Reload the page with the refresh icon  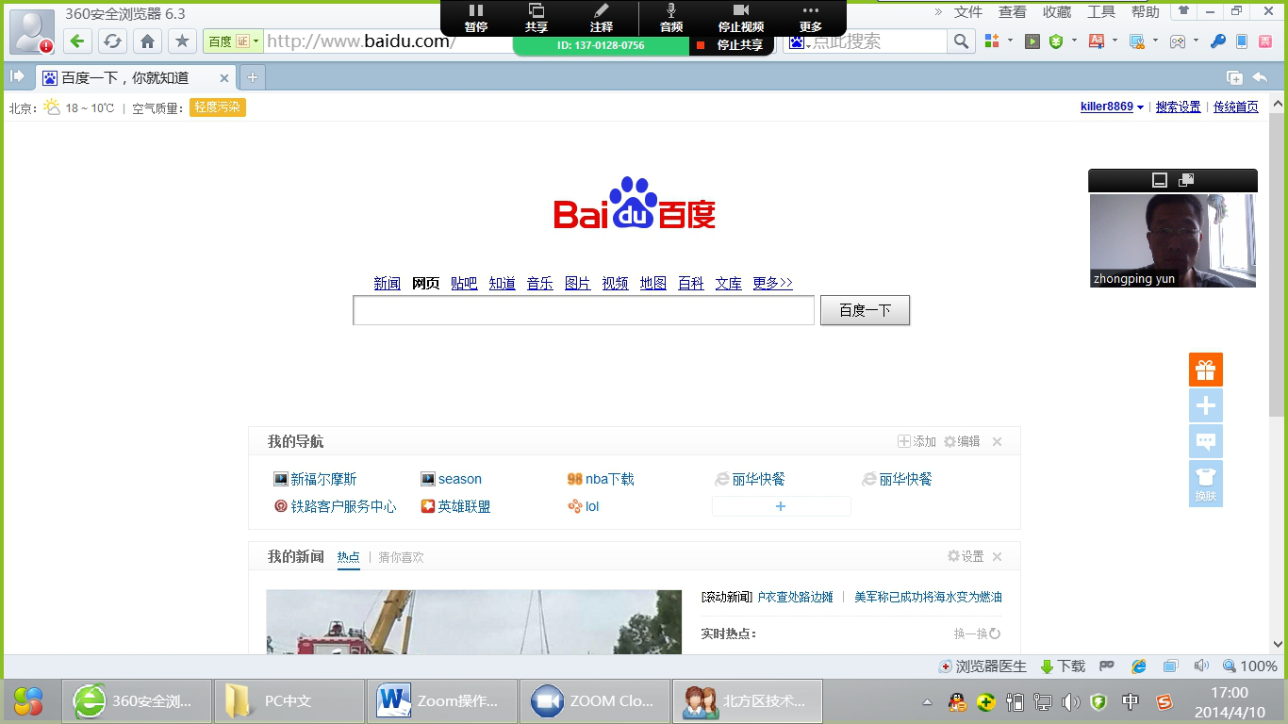112,41
